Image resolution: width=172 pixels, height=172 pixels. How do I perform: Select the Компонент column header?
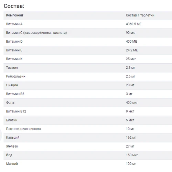[14, 15]
